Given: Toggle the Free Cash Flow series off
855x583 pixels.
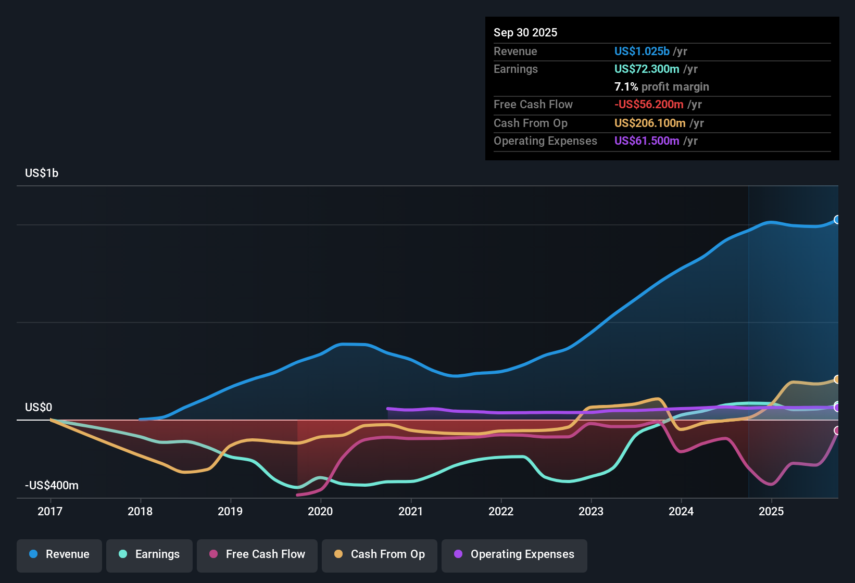Looking at the screenshot, I should pyautogui.click(x=257, y=554).
